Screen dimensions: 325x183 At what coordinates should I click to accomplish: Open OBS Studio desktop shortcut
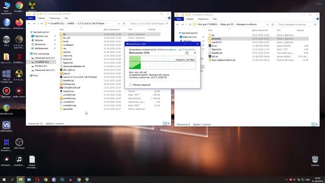click(x=19, y=143)
